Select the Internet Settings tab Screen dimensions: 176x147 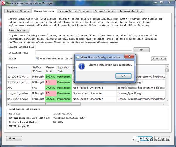[131, 11]
